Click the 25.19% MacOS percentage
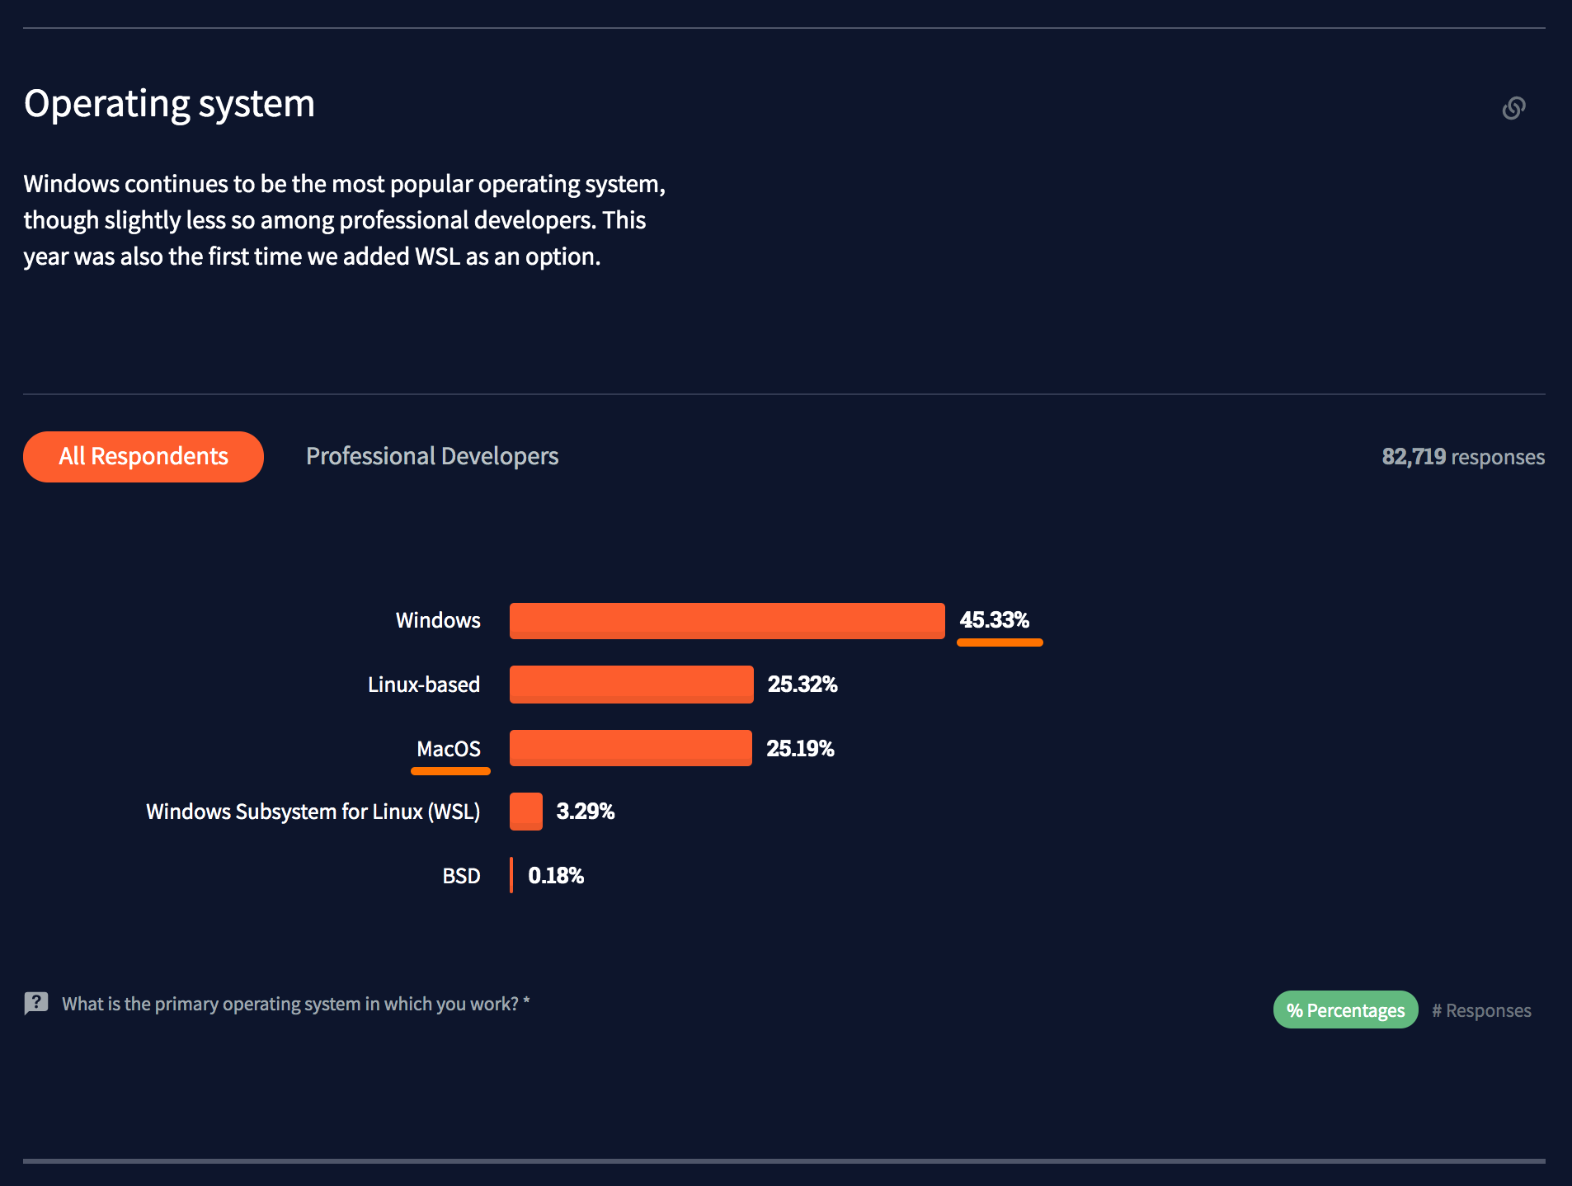Image resolution: width=1572 pixels, height=1186 pixels. point(800,749)
